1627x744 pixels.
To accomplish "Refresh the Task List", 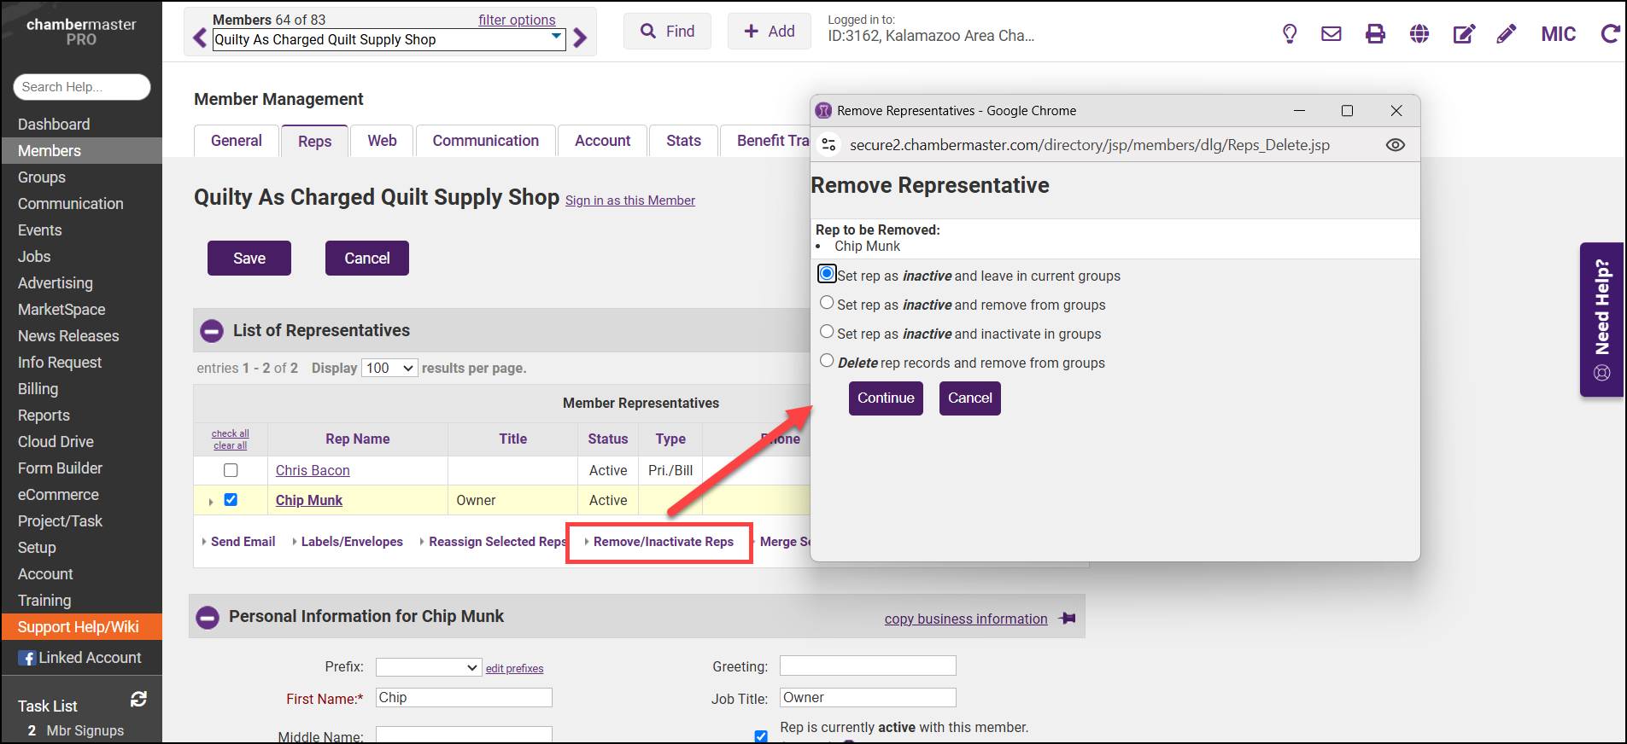I will 138,700.
